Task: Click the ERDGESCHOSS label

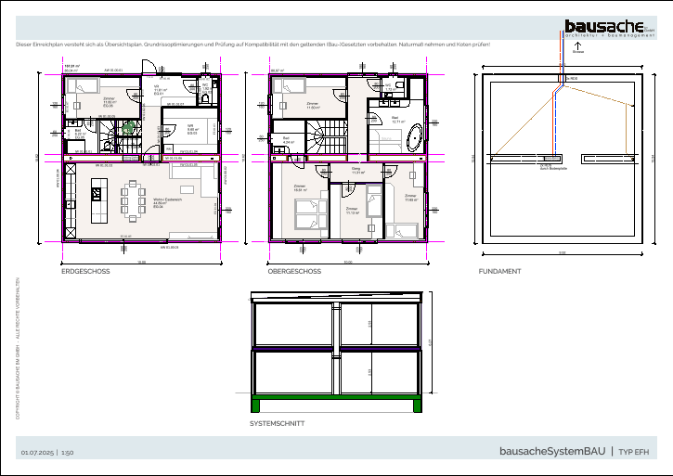Action: point(85,271)
